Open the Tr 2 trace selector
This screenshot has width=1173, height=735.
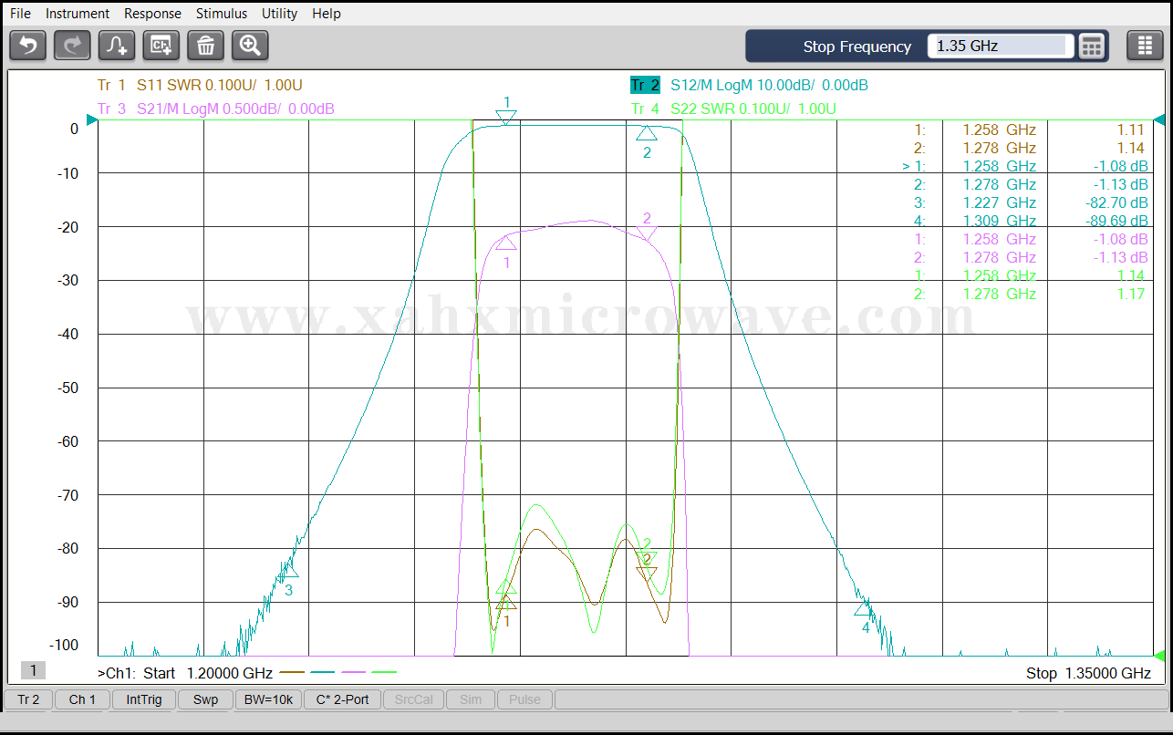(28, 699)
